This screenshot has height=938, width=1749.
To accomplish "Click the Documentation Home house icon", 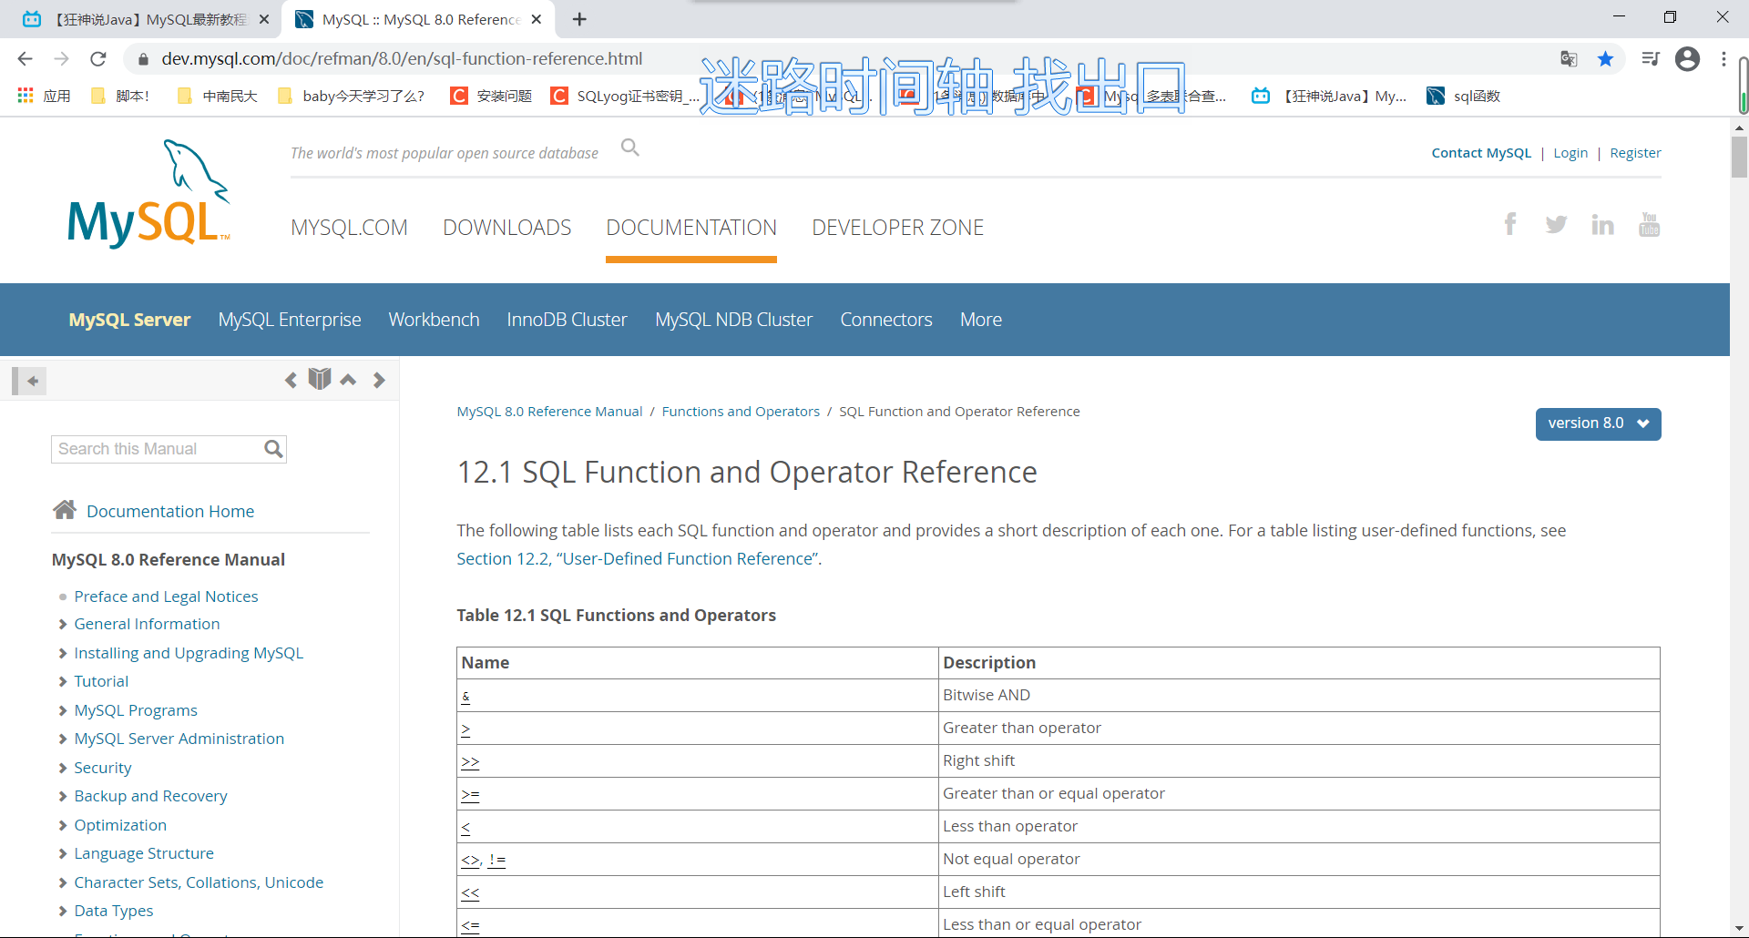I will tap(65, 510).
